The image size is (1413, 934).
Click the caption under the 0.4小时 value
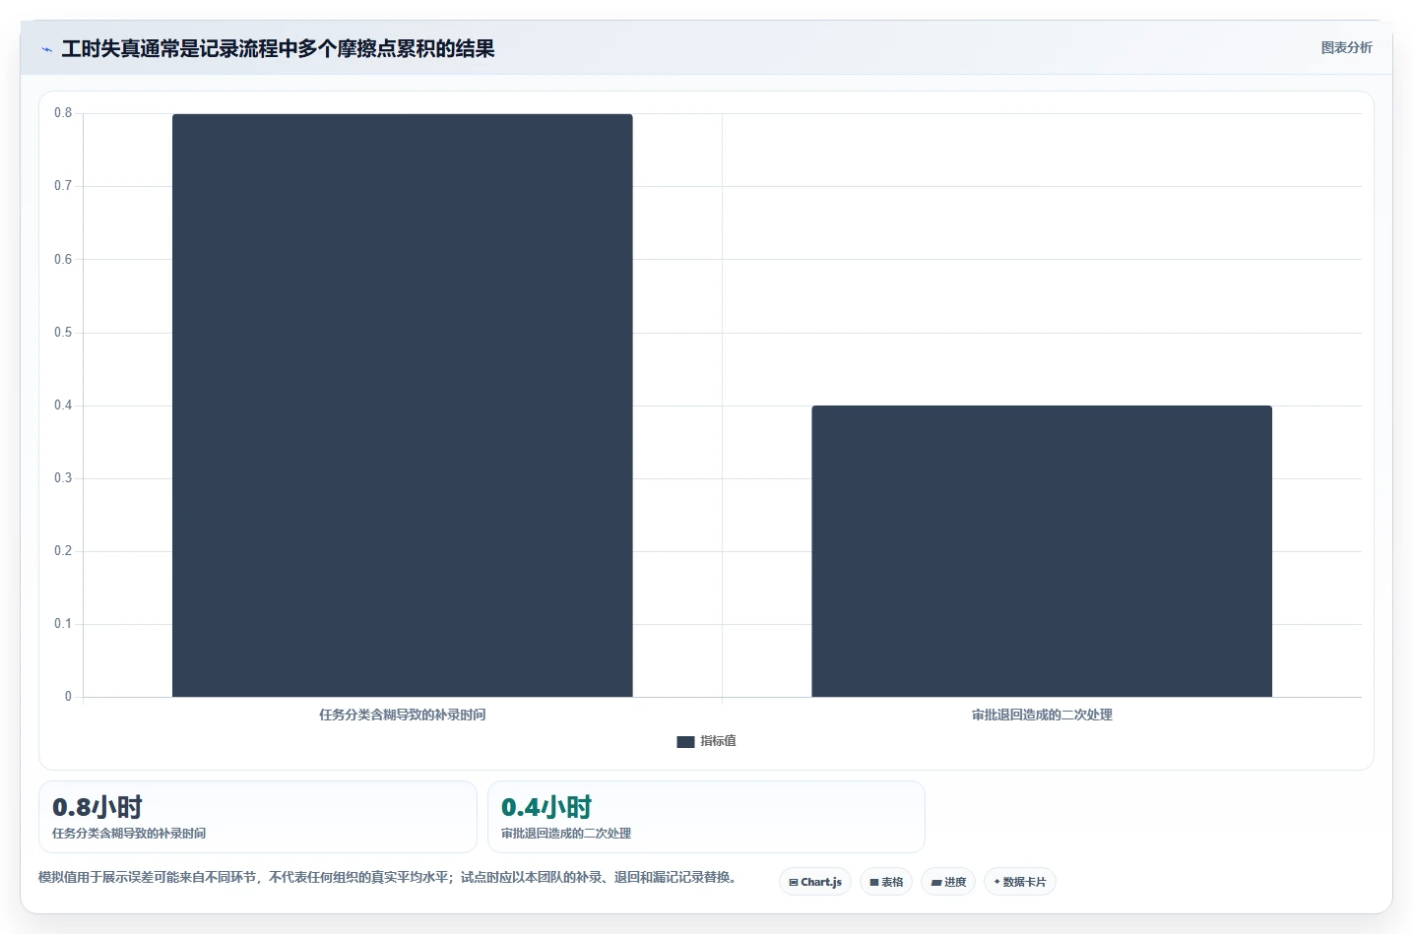[566, 834]
